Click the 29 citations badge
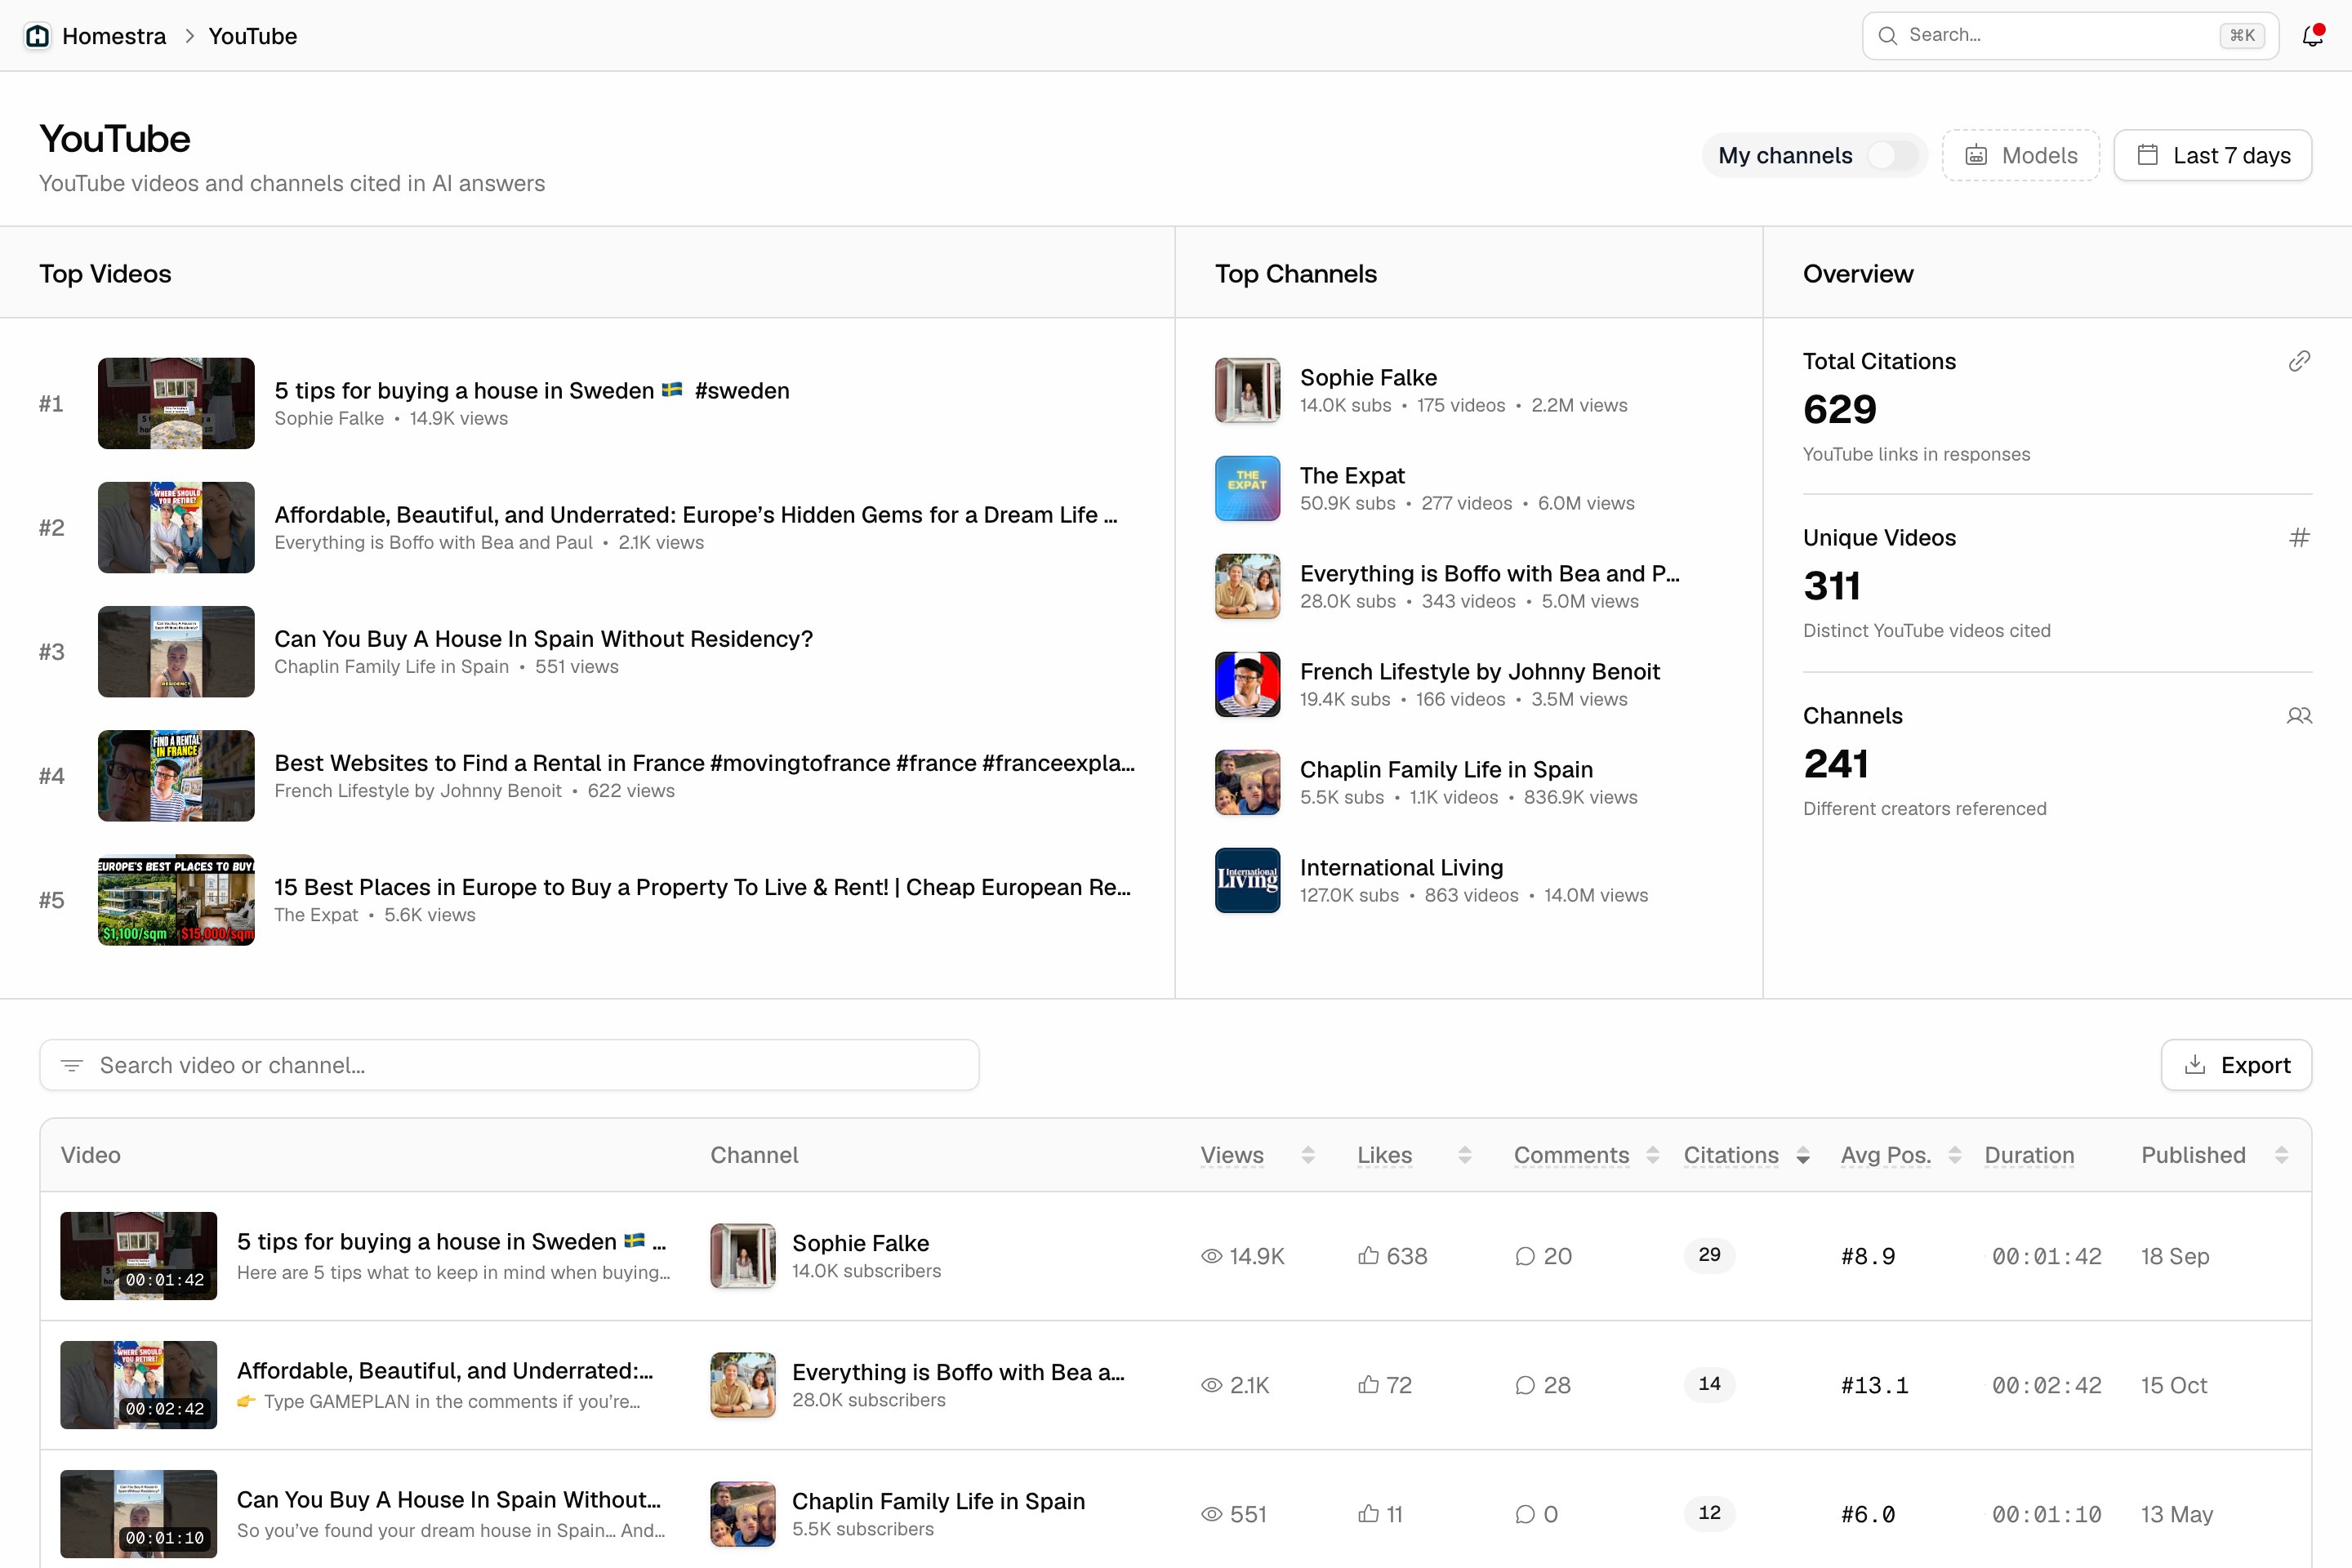The height and width of the screenshot is (1568, 2352). point(1709,1255)
